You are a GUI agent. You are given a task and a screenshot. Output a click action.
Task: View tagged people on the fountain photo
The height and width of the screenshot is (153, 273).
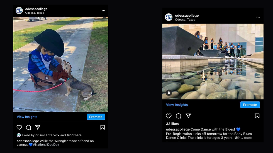tap(169, 93)
